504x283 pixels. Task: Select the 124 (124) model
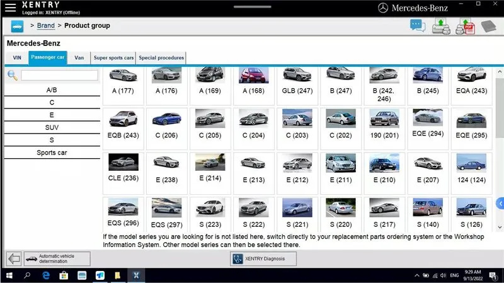coord(471,173)
